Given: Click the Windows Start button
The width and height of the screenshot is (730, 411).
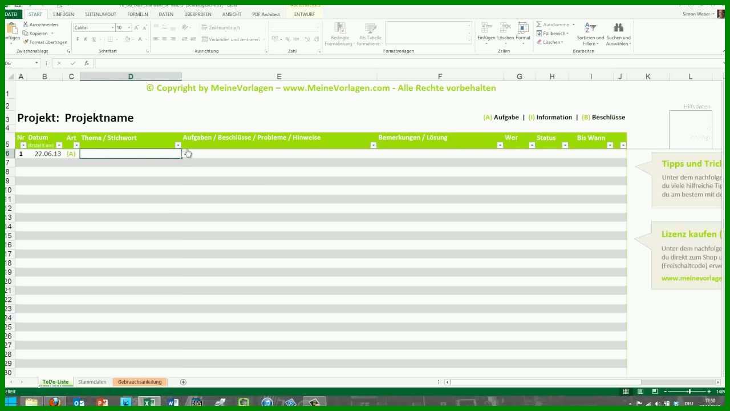Looking at the screenshot, I should (x=11, y=403).
